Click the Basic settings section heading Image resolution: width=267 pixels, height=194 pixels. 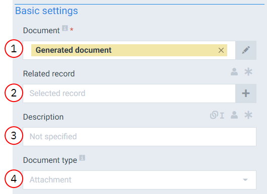tap(46, 11)
